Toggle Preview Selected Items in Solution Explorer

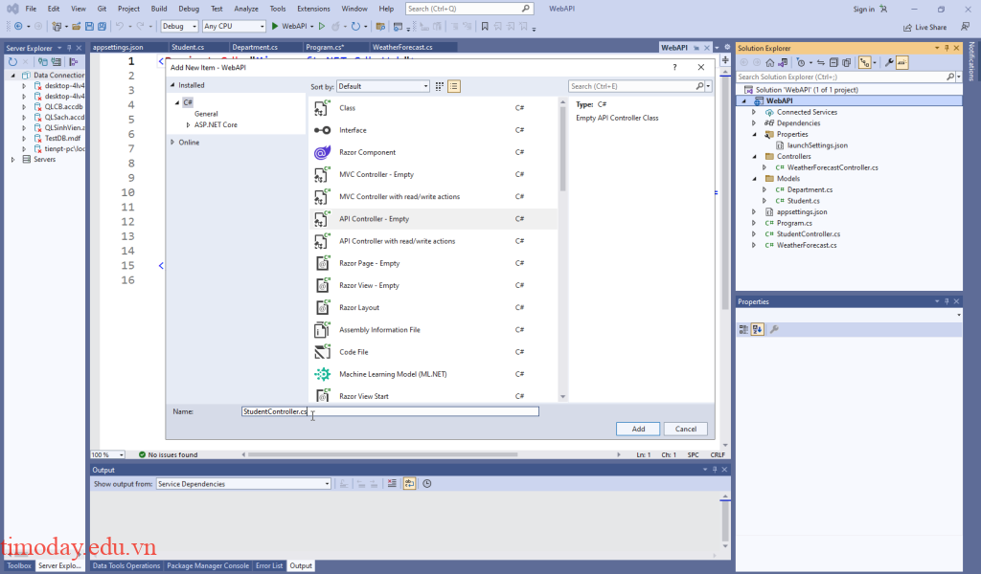pos(901,62)
